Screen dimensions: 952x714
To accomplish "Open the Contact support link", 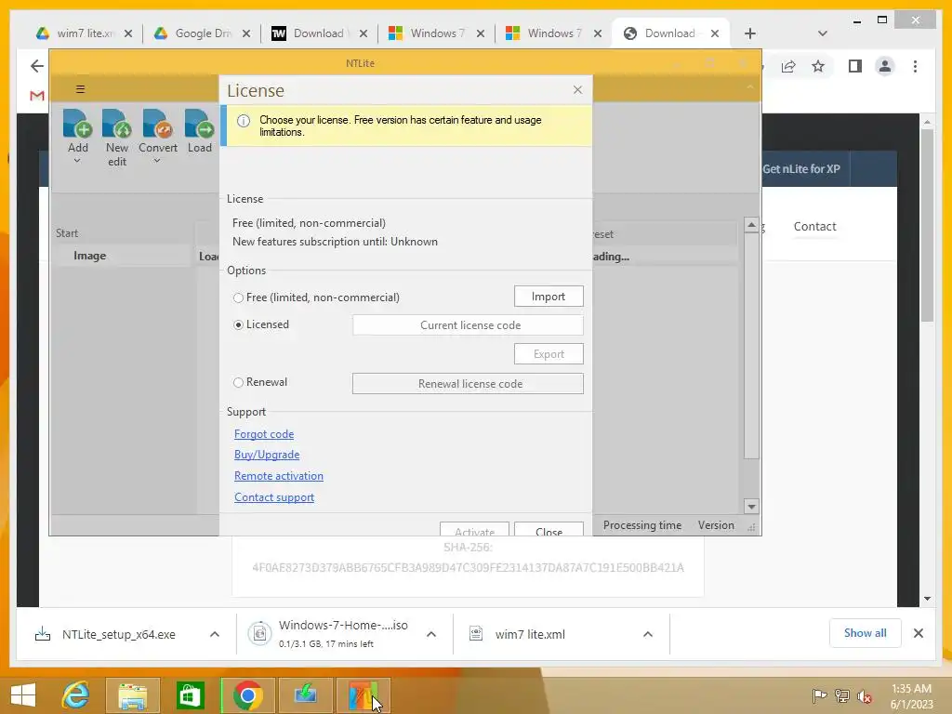I will (274, 497).
